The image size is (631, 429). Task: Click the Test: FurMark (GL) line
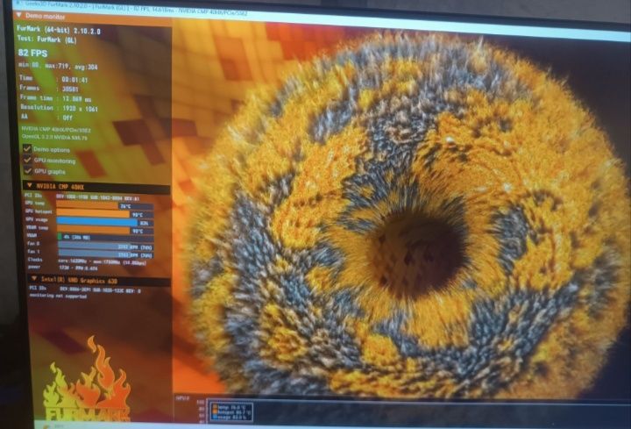46,39
